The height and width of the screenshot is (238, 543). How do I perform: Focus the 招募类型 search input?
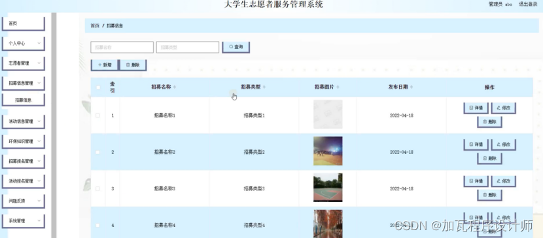coord(188,47)
